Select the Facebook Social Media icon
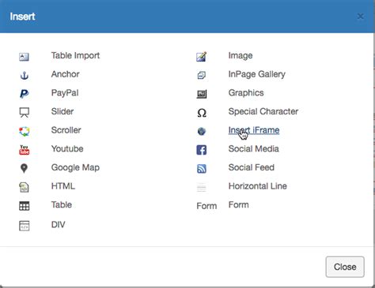This screenshot has width=375, height=288. coord(202,150)
